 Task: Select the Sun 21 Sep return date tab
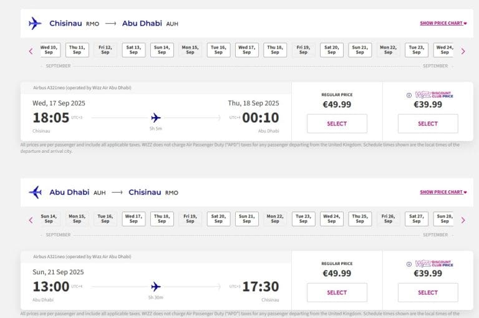coord(246,219)
